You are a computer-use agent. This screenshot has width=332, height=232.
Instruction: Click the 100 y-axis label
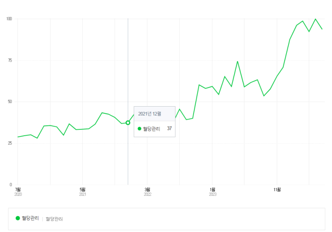[x=9, y=19]
